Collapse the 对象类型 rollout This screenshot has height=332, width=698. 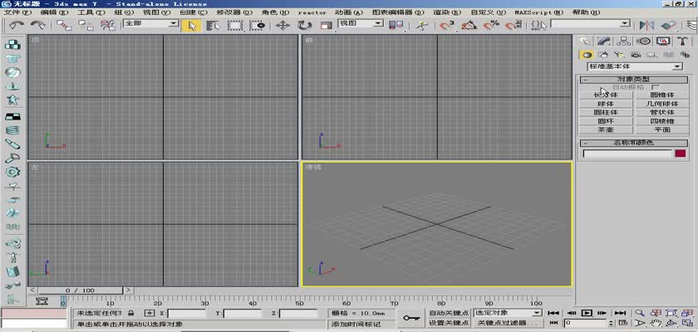pyautogui.click(x=633, y=80)
